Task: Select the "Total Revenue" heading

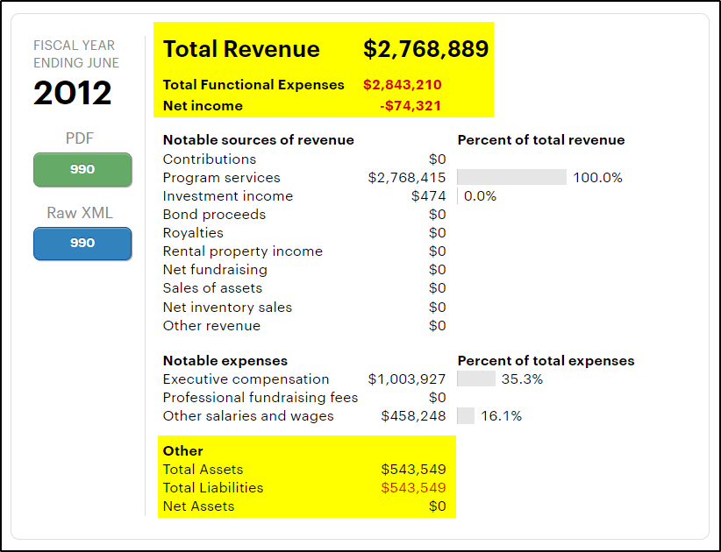Action: [241, 49]
